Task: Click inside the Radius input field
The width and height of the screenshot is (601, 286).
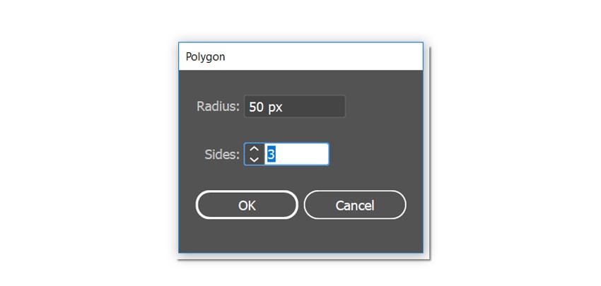Action: (x=294, y=107)
